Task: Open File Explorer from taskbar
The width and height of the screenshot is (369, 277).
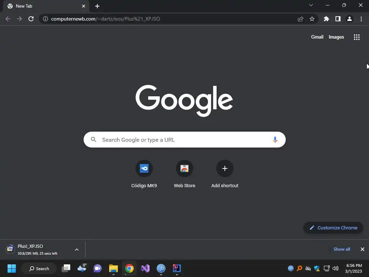Action: click(x=114, y=268)
